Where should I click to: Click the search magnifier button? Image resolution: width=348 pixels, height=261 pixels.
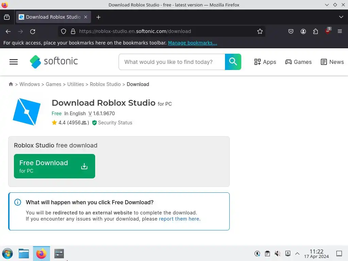[233, 62]
